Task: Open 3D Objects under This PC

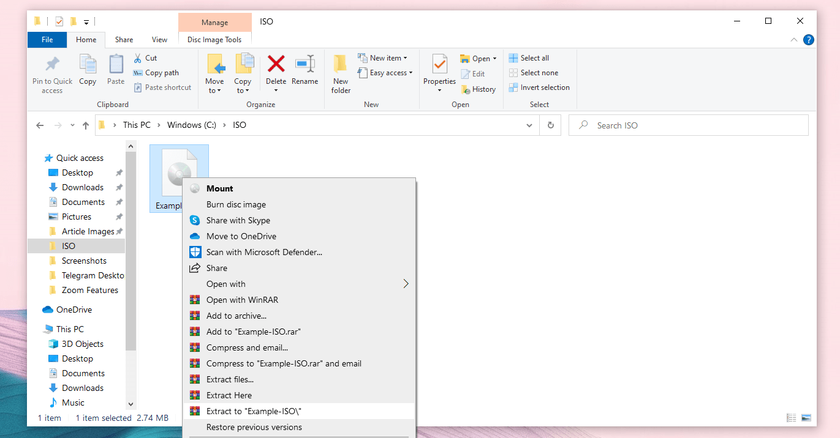Action: coord(83,344)
